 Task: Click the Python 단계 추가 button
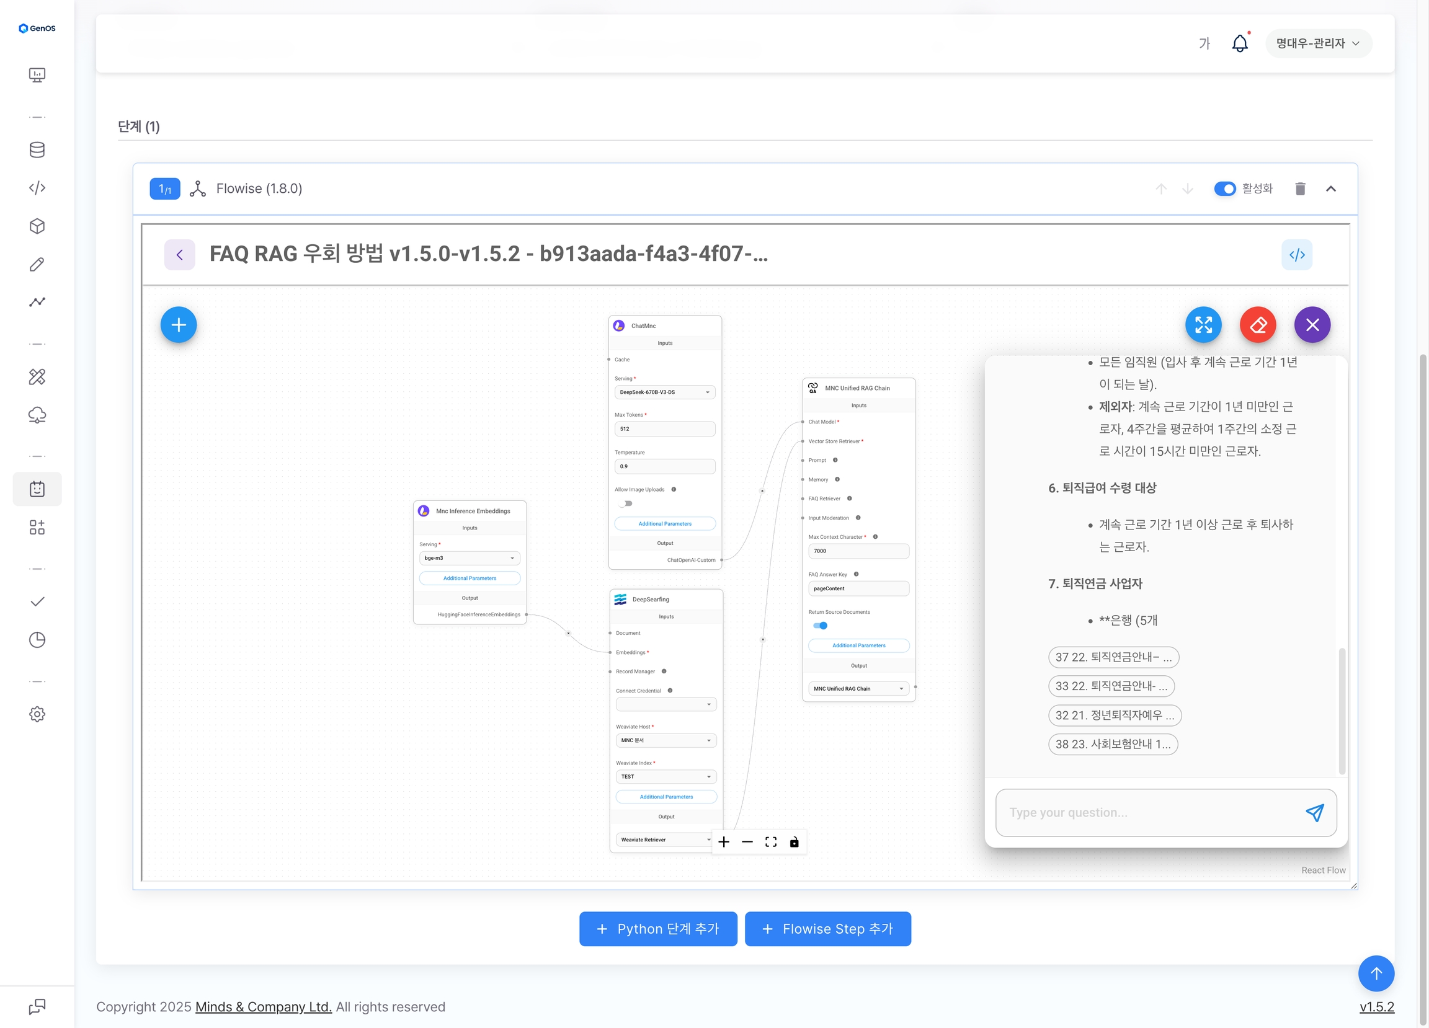[658, 929]
